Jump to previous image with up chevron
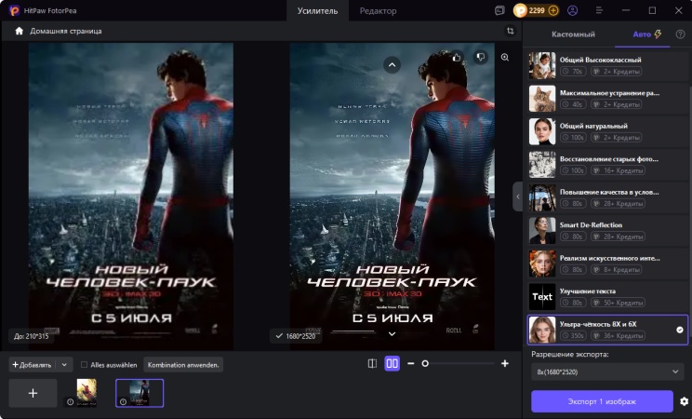Image resolution: width=692 pixels, height=419 pixels. 392,65
